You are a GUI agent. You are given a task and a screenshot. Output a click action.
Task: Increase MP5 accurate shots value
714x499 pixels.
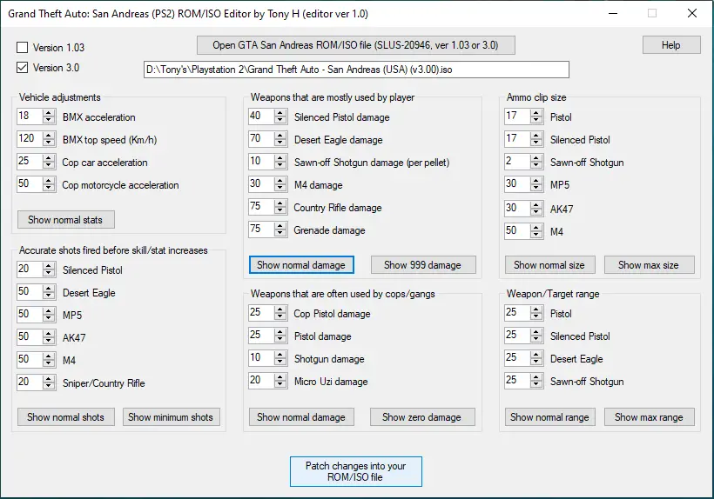49,310
